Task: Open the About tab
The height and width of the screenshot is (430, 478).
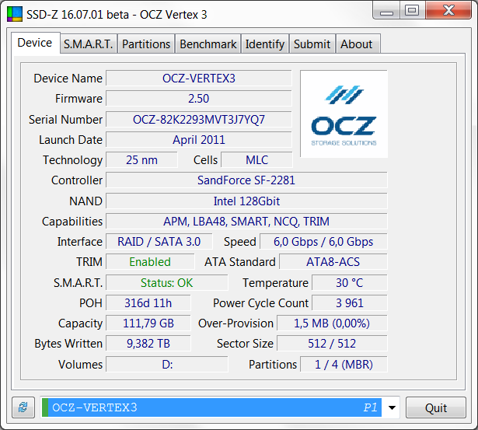Action: pos(357,44)
